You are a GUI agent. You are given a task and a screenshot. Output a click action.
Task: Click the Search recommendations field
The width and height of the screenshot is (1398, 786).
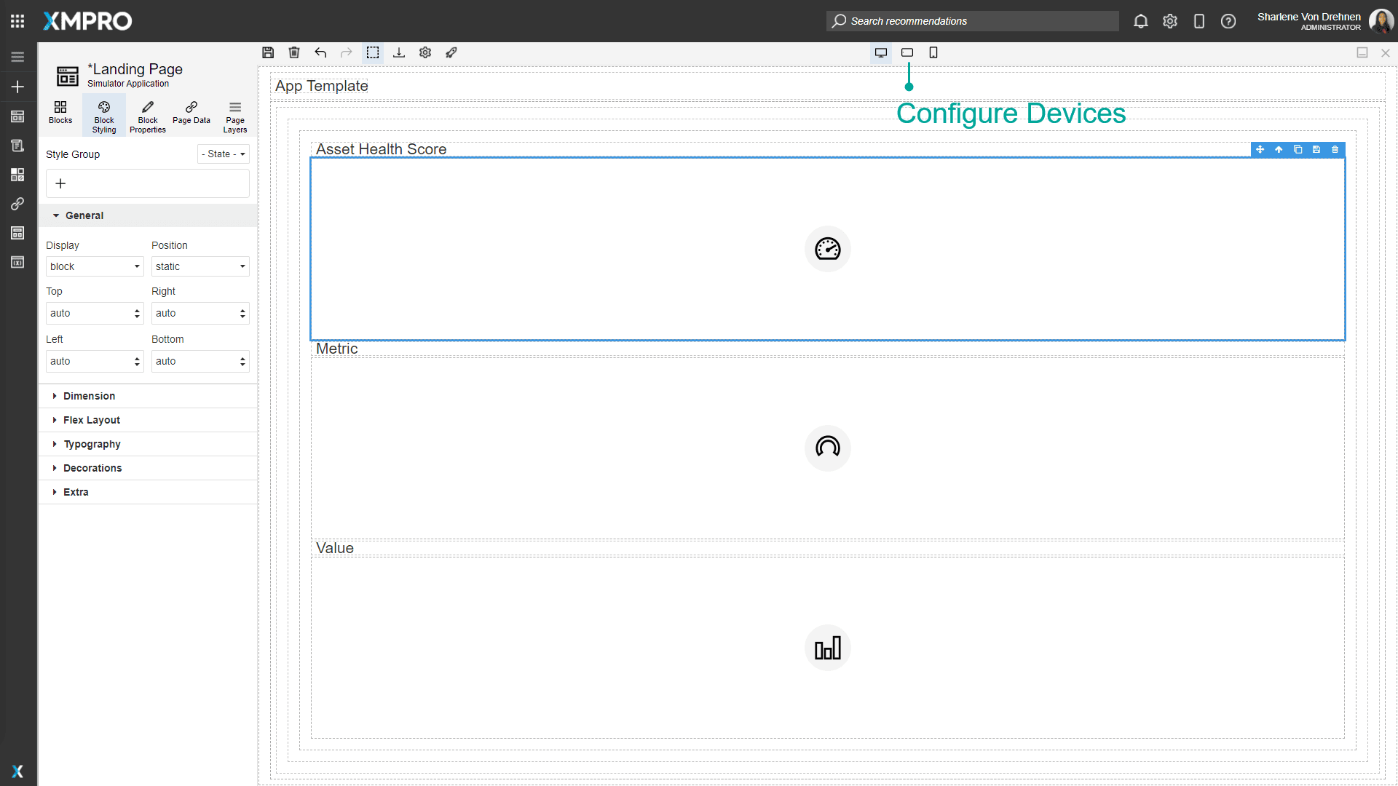(x=972, y=21)
